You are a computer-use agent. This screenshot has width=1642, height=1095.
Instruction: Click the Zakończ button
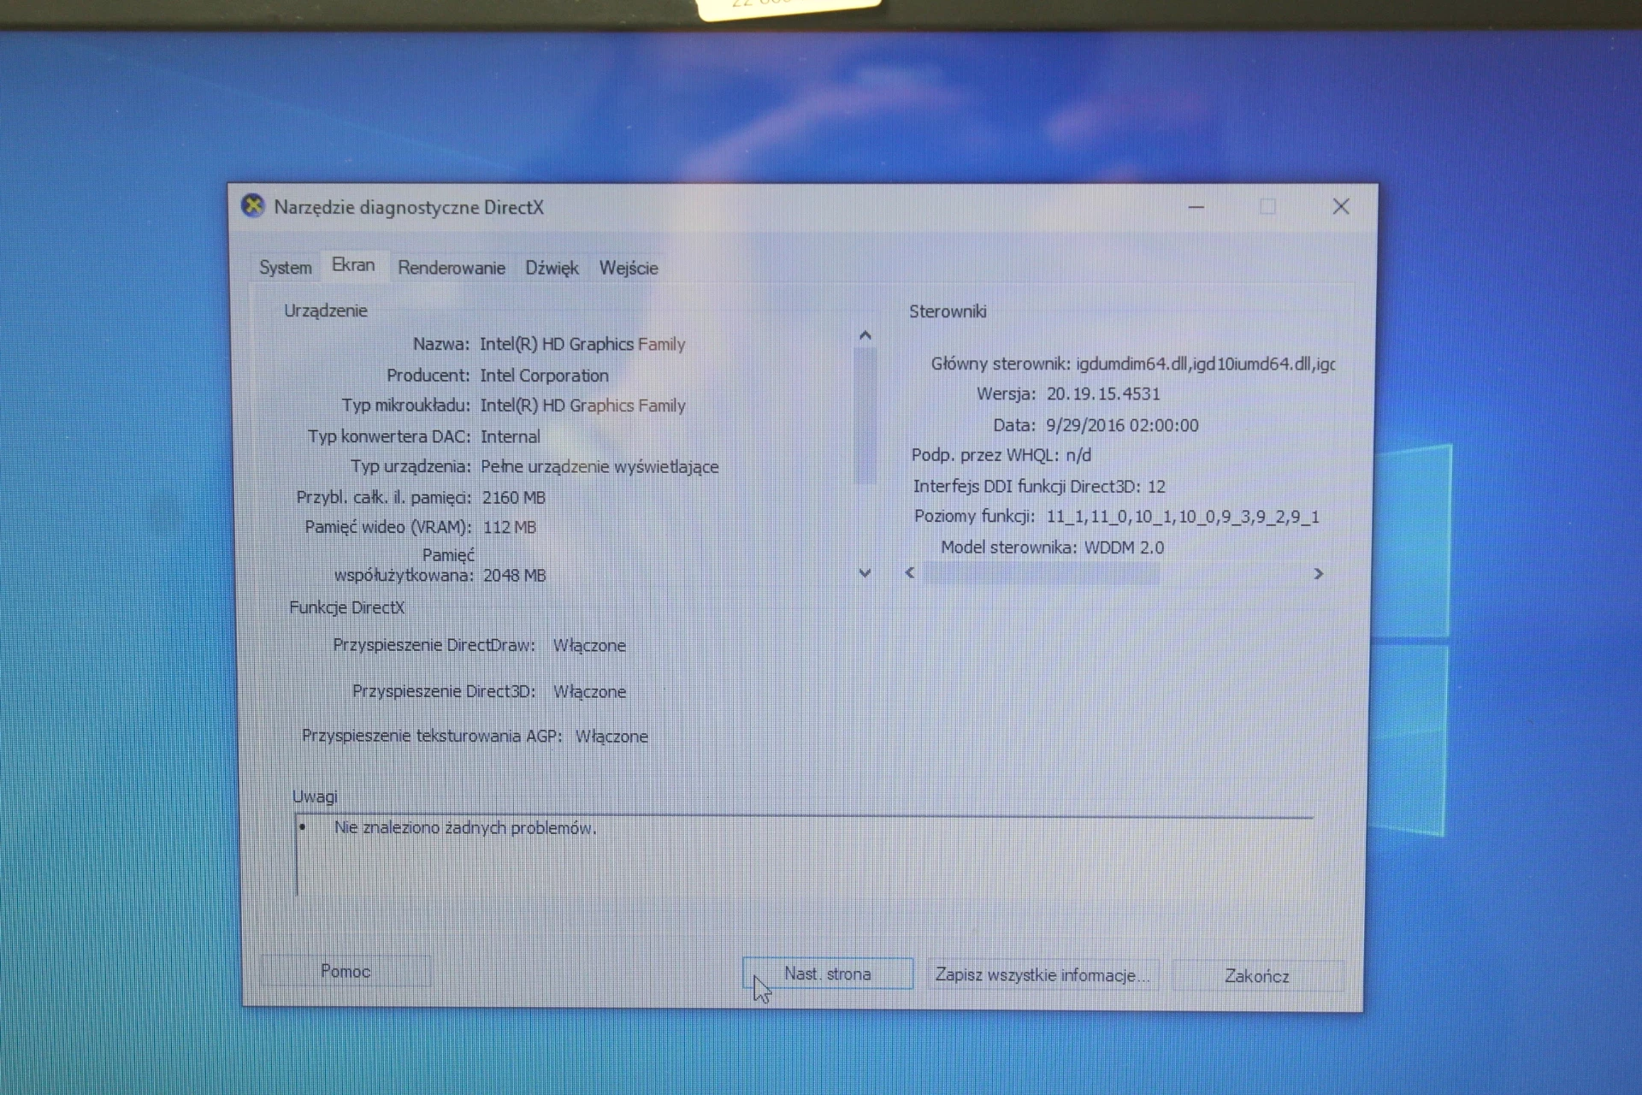1257,976
